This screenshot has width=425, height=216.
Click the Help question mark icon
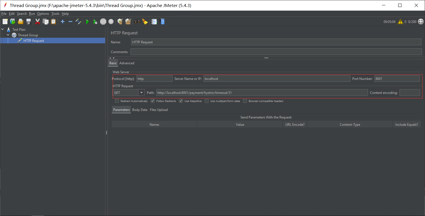click(x=162, y=22)
